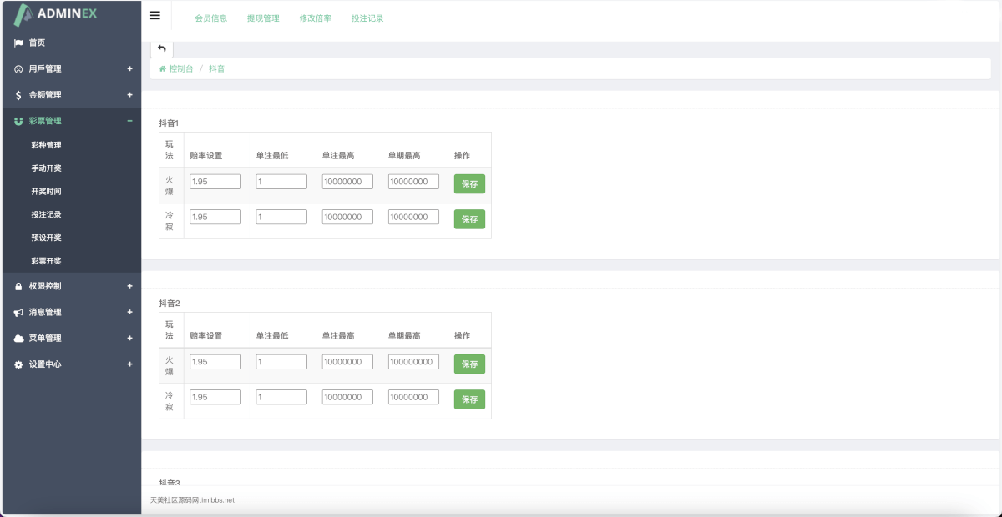Click the cloud icon beside 菜单管理
Image resolution: width=1002 pixels, height=517 pixels.
(x=18, y=339)
